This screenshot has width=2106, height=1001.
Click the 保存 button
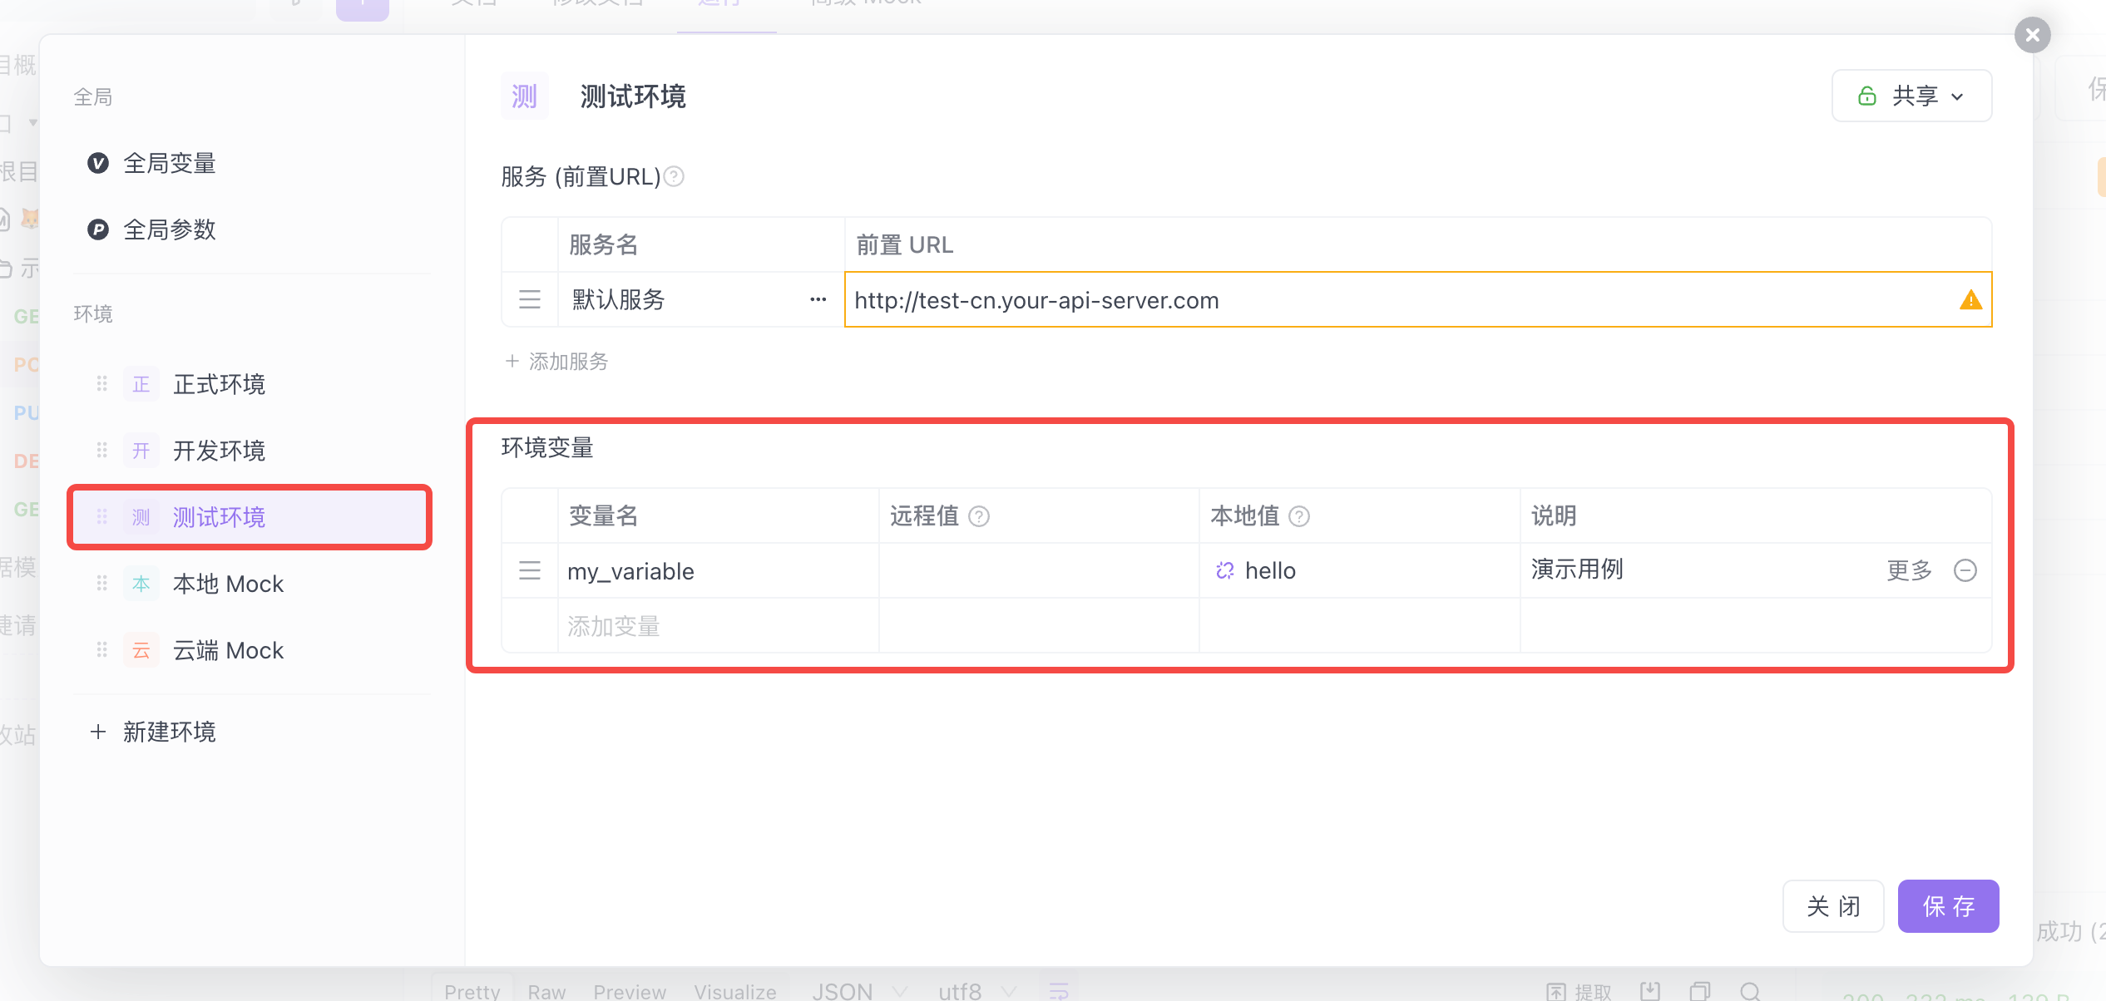1948,905
